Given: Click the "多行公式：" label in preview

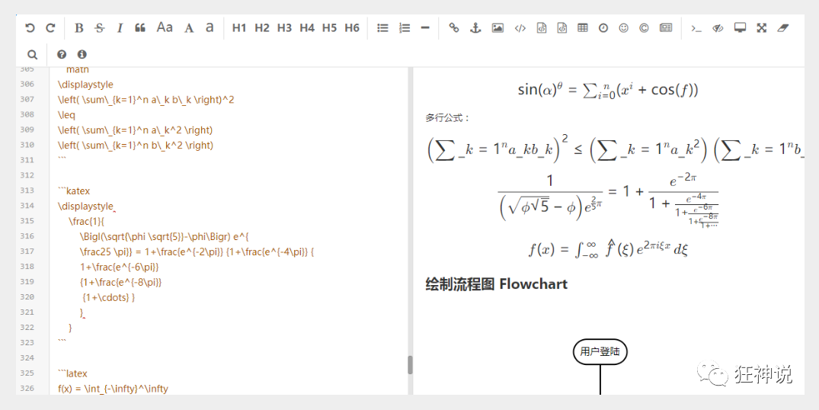Looking at the screenshot, I should (x=448, y=118).
